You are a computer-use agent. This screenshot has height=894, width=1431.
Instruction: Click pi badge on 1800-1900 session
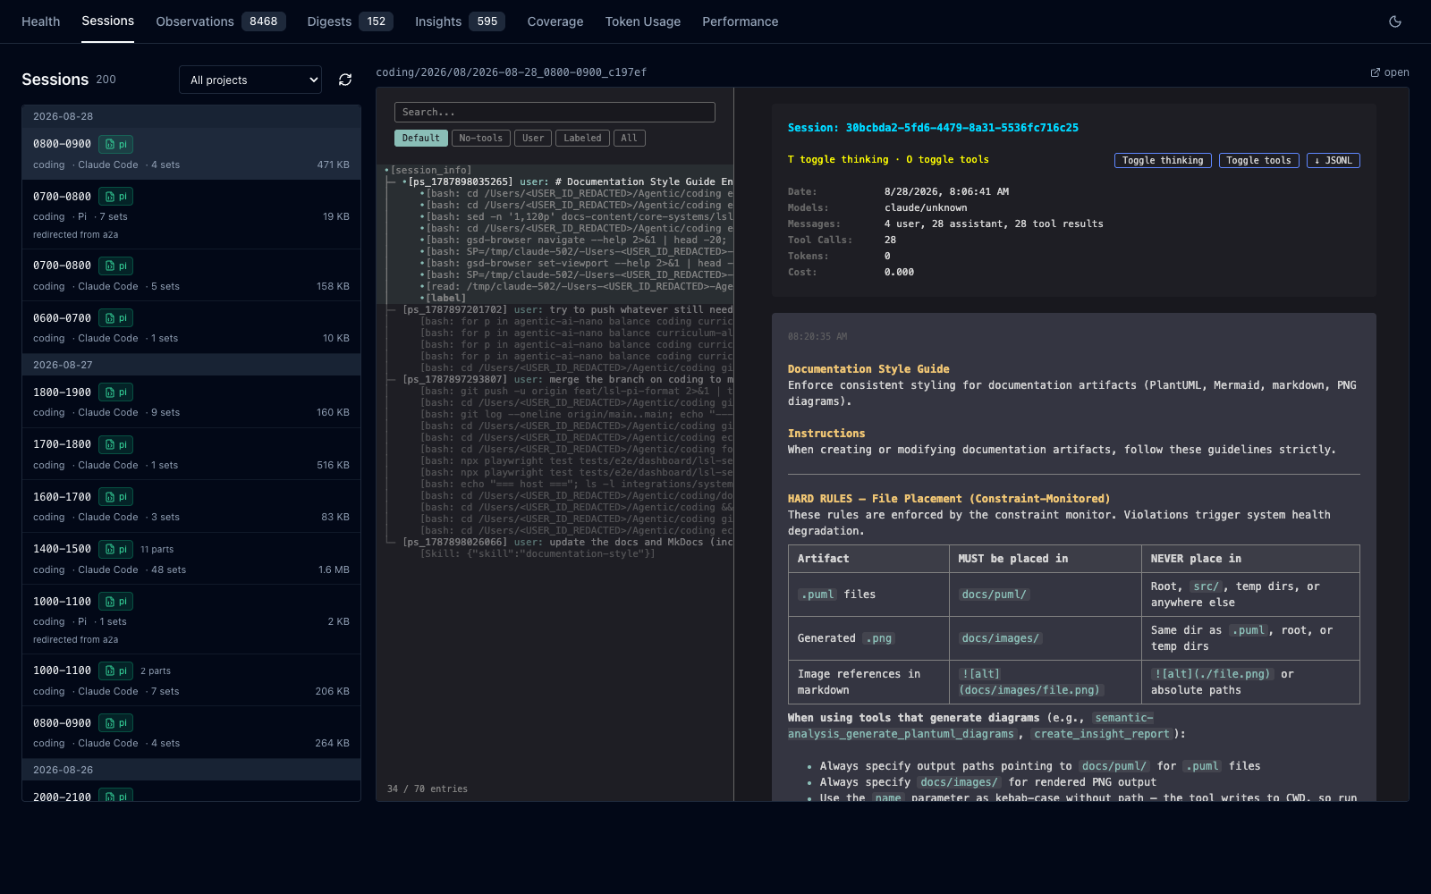pyautogui.click(x=116, y=392)
